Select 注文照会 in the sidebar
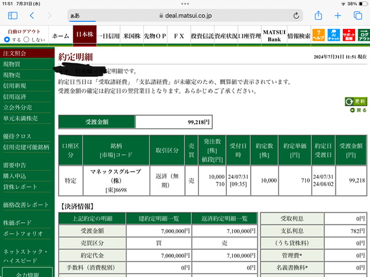370x277 pixels. [27, 53]
